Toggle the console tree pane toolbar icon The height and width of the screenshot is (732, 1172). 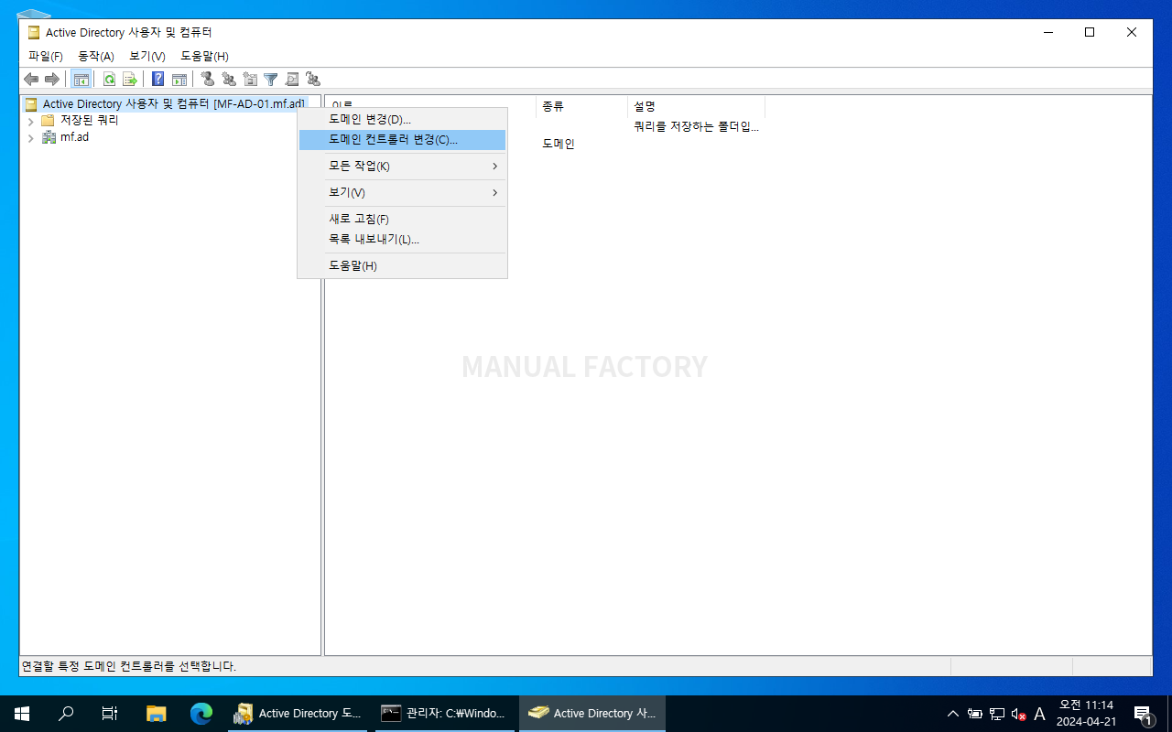(x=81, y=80)
